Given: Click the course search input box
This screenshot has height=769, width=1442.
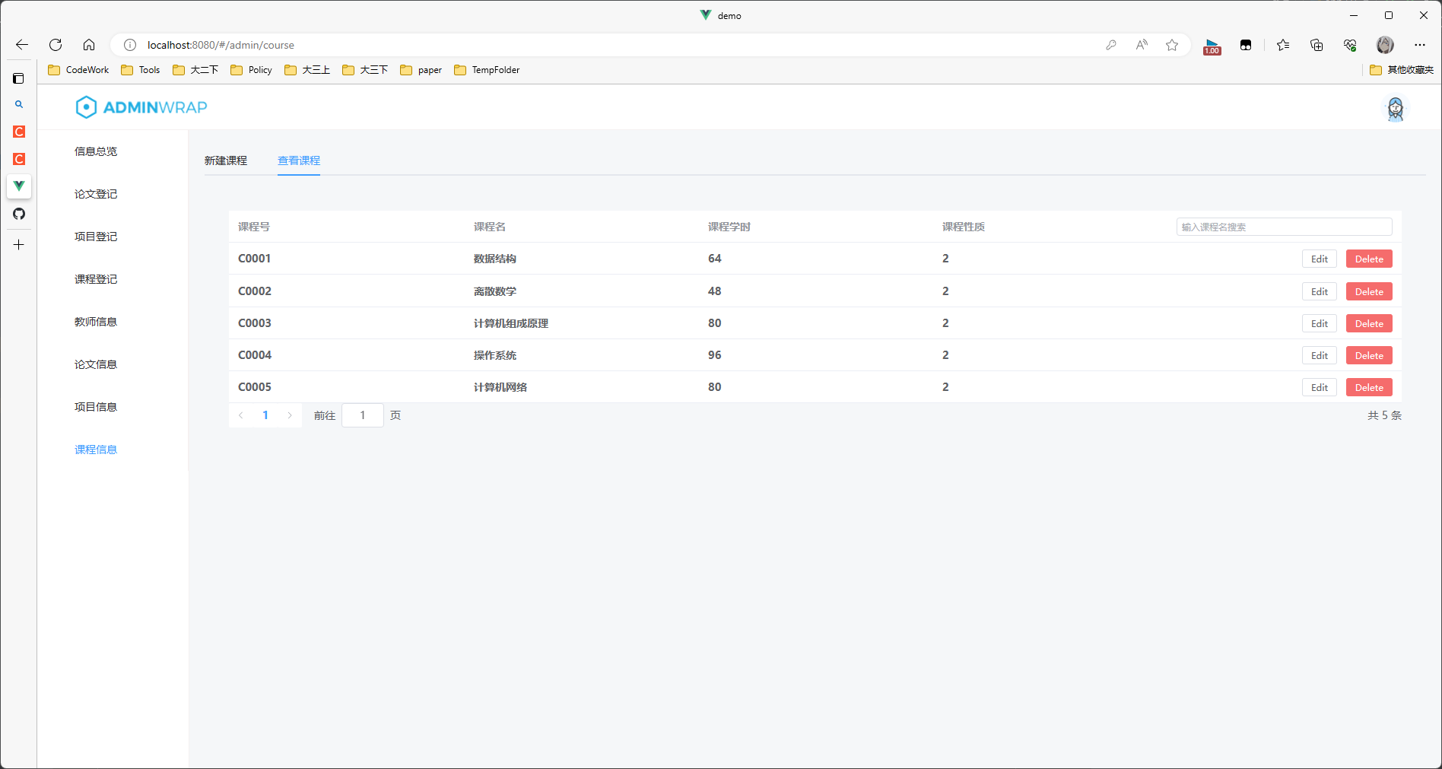Looking at the screenshot, I should point(1283,226).
